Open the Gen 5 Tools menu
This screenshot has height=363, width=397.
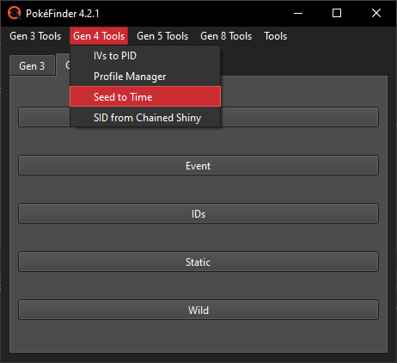pos(162,36)
